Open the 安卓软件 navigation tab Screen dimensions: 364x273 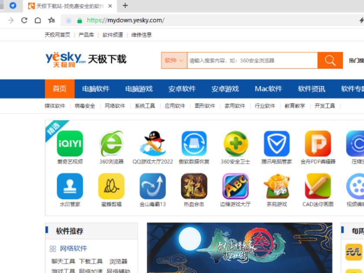coord(182,89)
